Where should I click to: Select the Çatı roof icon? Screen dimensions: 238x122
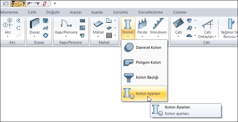(178, 23)
